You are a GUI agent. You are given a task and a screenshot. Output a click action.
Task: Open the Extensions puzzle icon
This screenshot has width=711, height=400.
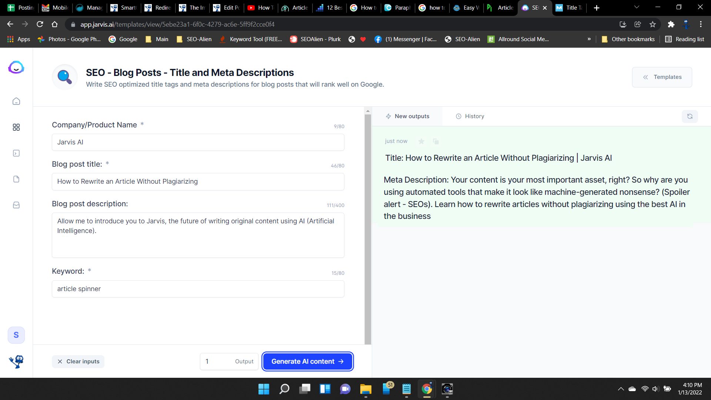point(671,24)
